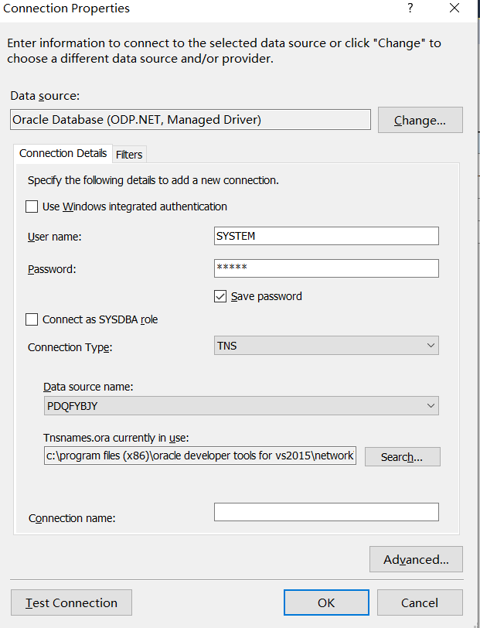Open the Connection Type dropdown

pos(326,346)
